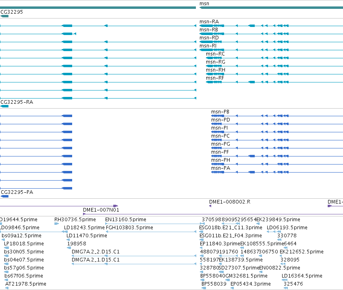The height and width of the screenshot is (290, 343).
Task: Click the msn-RG transcript label
Action: [x=216, y=62]
